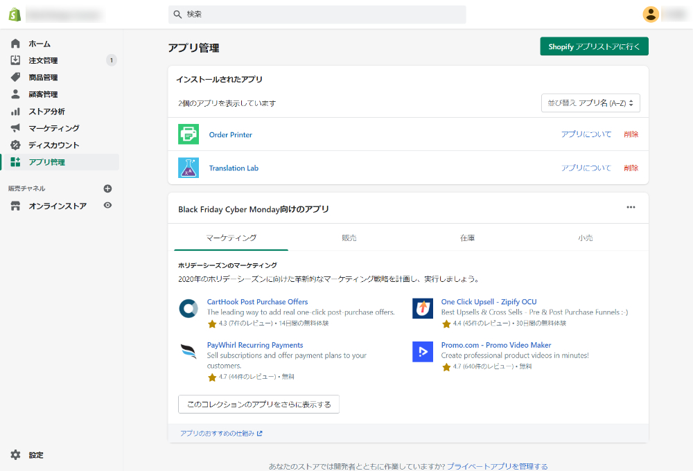Click 削除 for Order Printer
The height and width of the screenshot is (471, 693).
point(631,134)
